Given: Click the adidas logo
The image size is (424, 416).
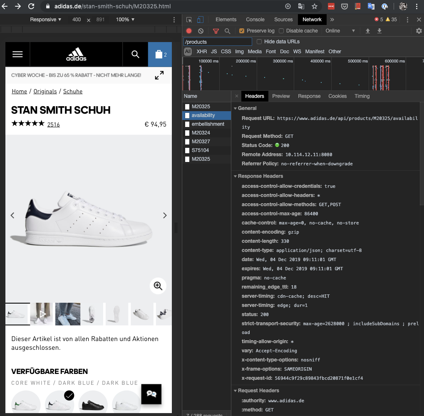Looking at the screenshot, I should (76, 55).
